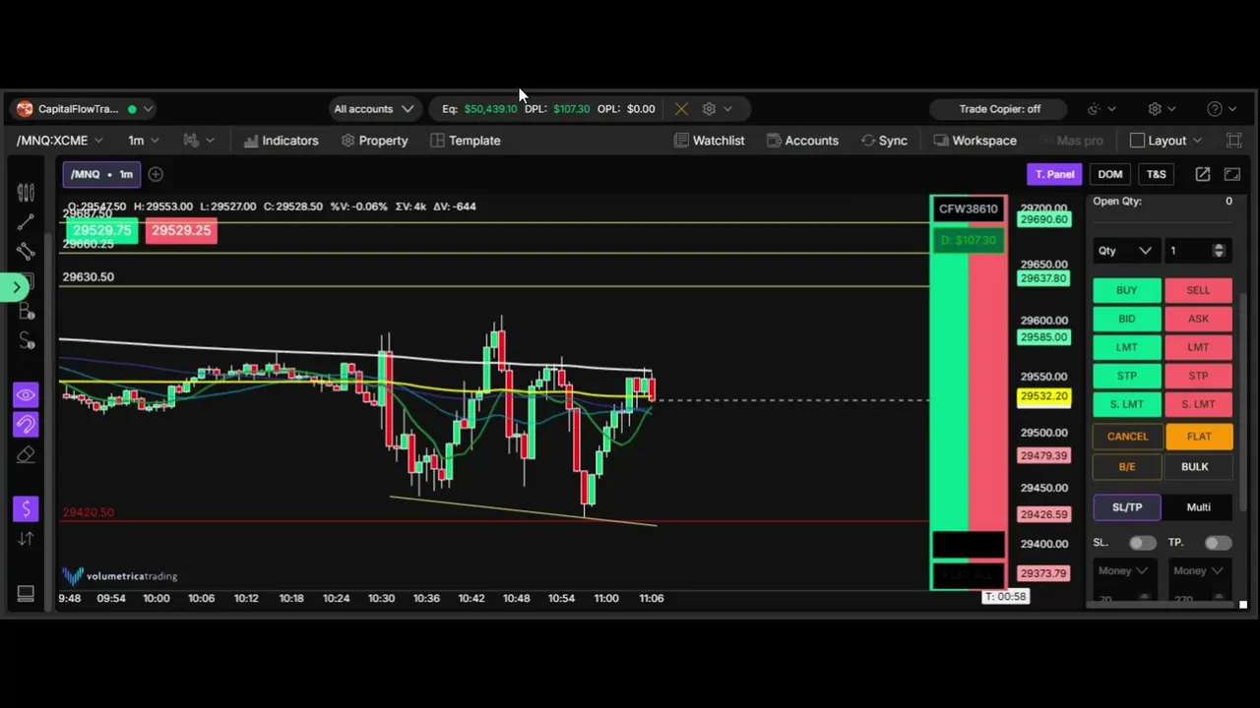The width and height of the screenshot is (1260, 708).
Task: Open the chart type dropdown
Action: pos(198,141)
